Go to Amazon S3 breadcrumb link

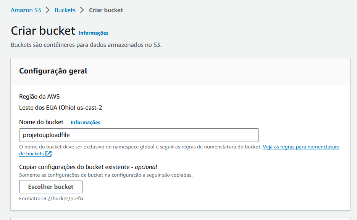(x=26, y=10)
